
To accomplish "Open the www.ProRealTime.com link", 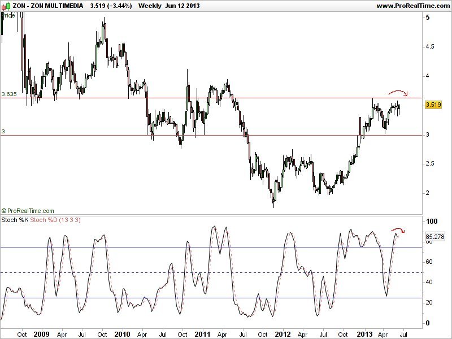I will click(414, 6).
